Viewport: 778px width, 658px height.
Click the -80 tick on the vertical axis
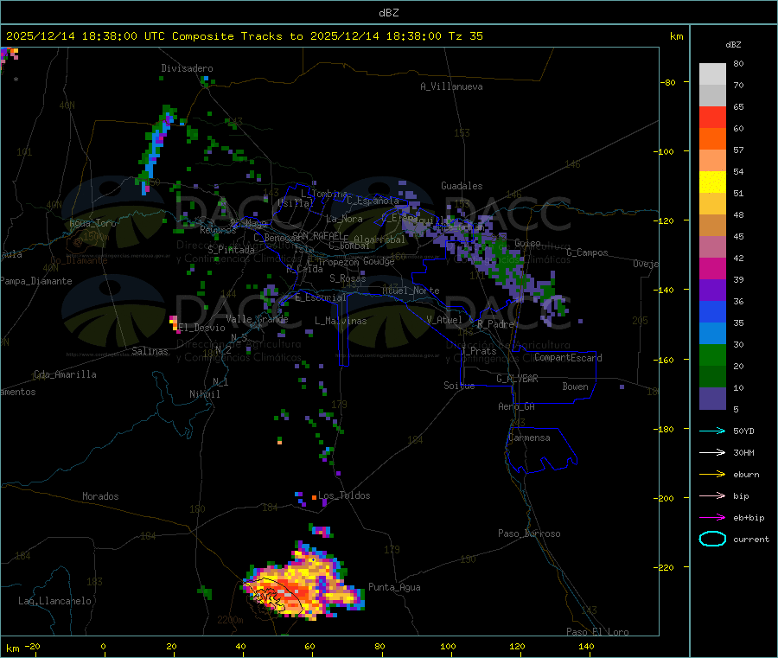coord(668,82)
